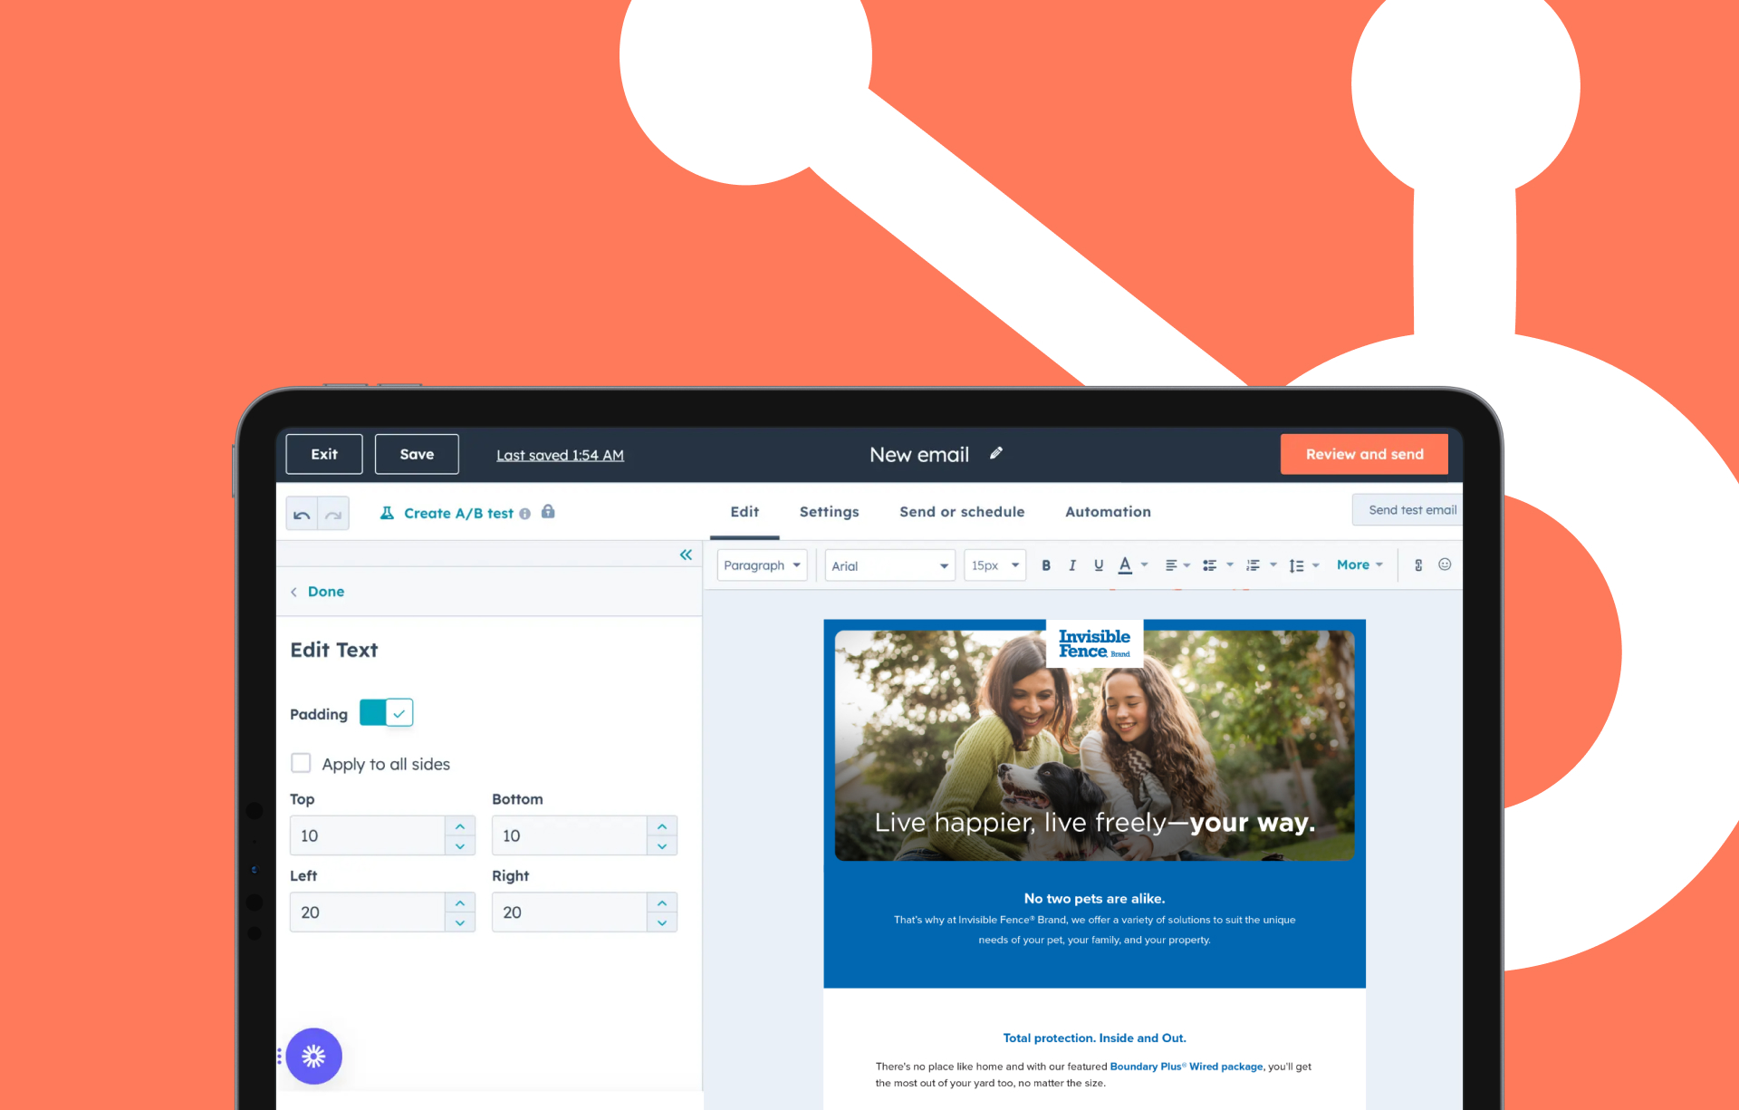Increase the Left padding value
This screenshot has width=1739, height=1110.
click(x=460, y=903)
